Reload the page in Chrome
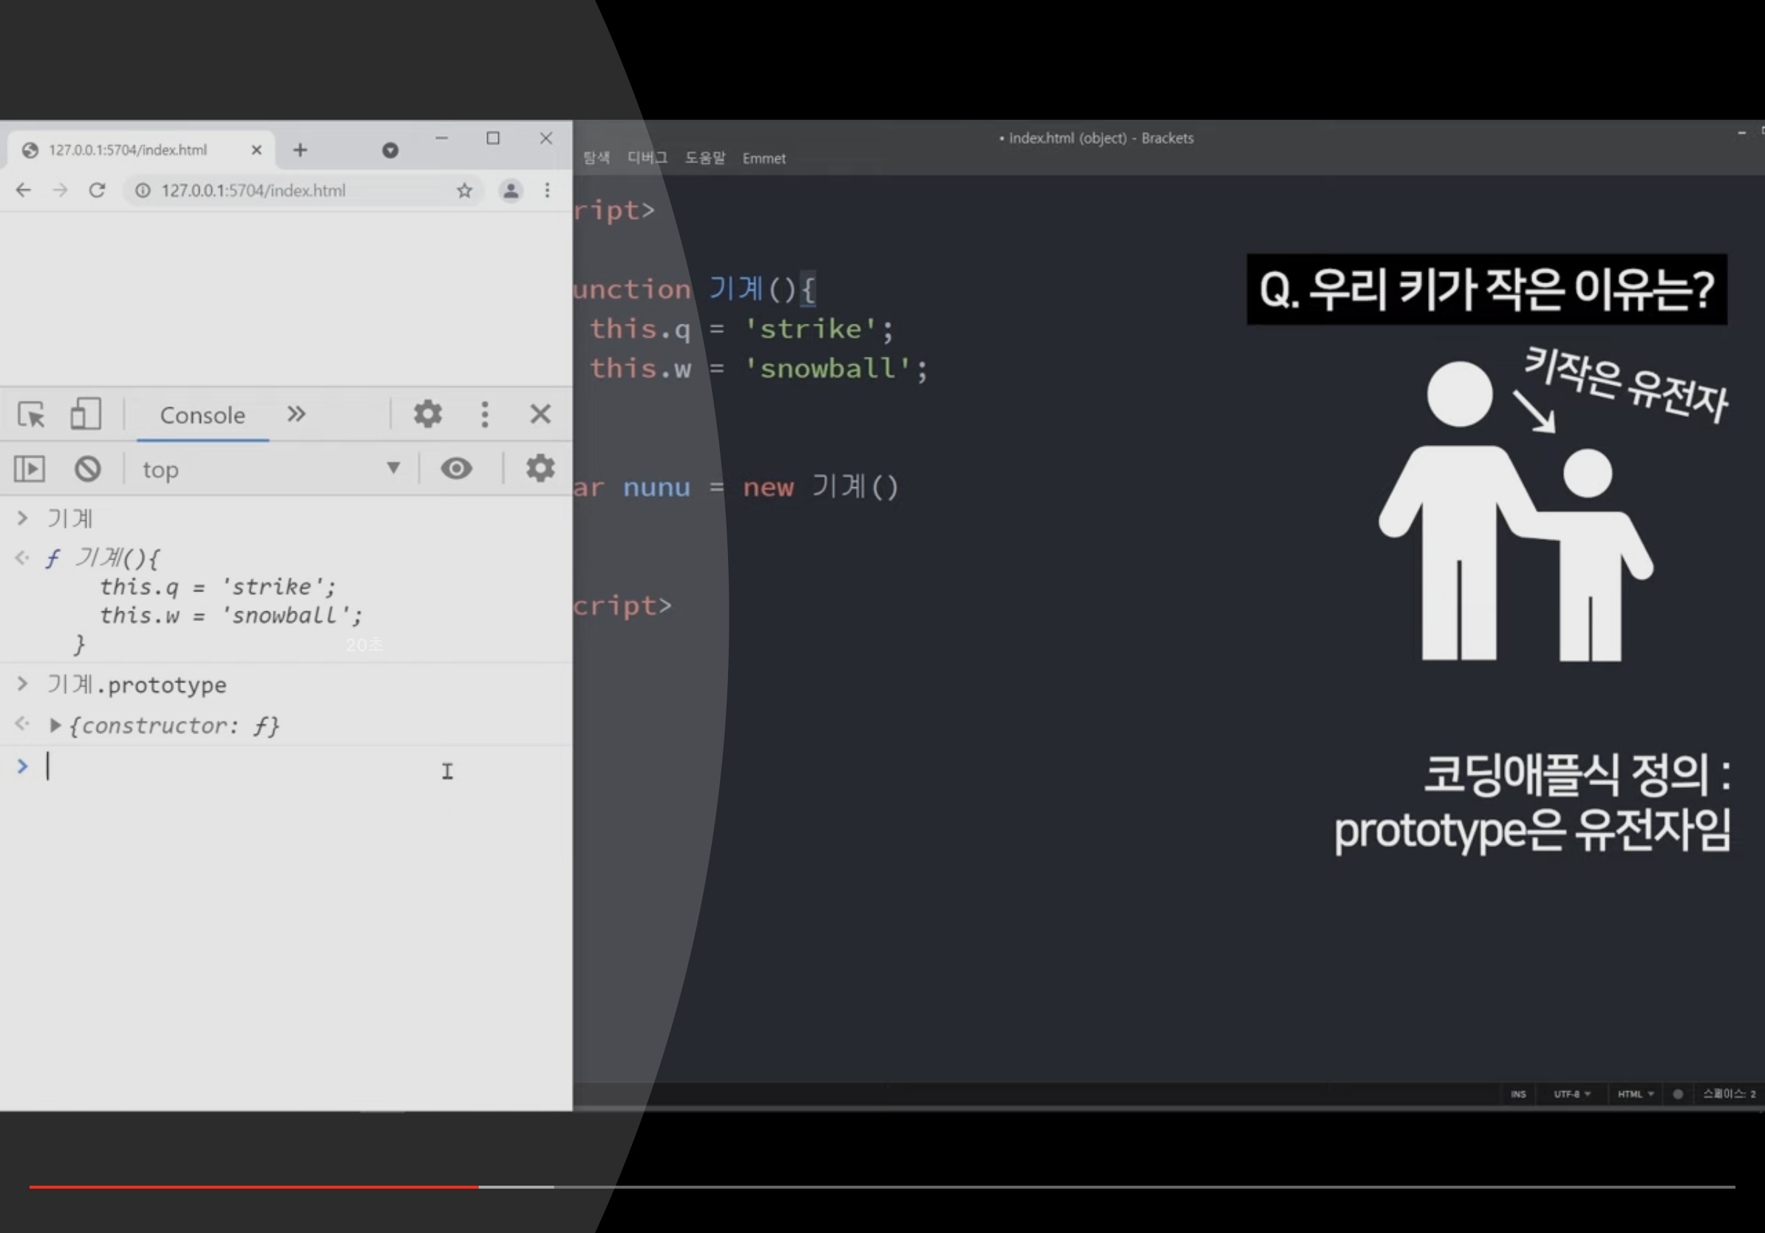1765x1233 pixels. 97,191
